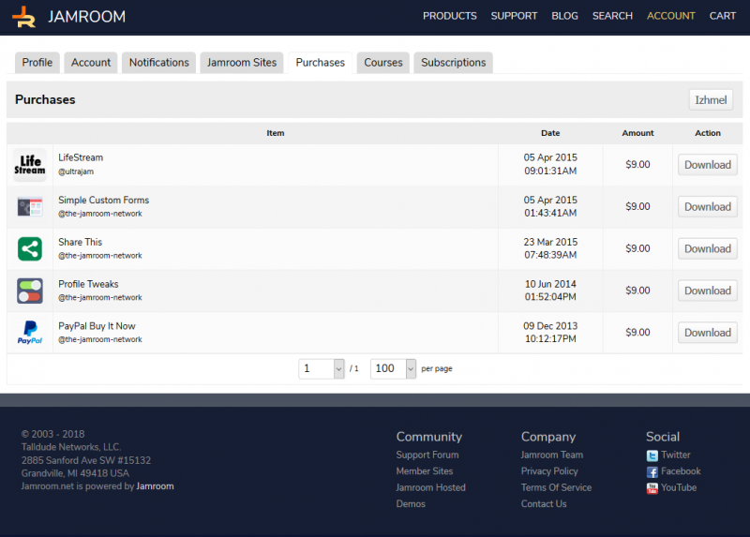This screenshot has width=750, height=537.
Task: Click the Jamroom logo icon
Action: (23, 16)
